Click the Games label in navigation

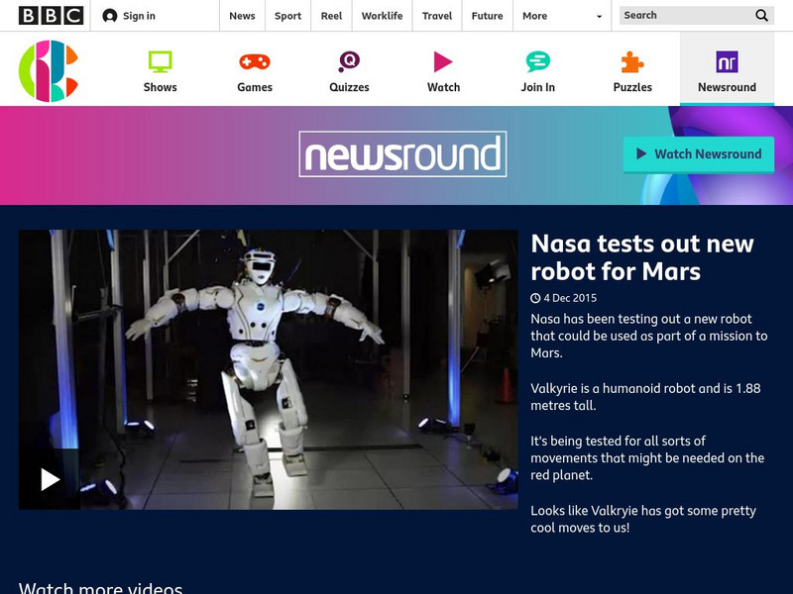click(255, 87)
